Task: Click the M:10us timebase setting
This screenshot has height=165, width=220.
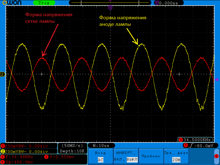Action: [x=101, y=146]
